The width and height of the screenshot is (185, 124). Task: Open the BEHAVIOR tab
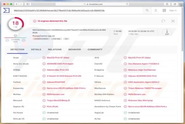tap(75, 49)
